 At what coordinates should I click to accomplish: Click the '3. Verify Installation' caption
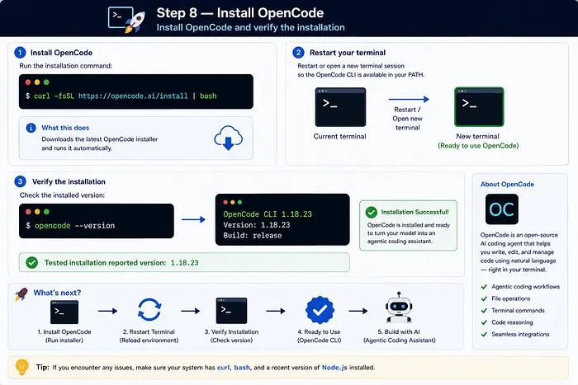(x=231, y=331)
